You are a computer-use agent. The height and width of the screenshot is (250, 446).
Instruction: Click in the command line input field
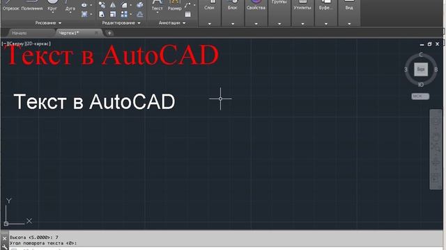click(x=226, y=249)
